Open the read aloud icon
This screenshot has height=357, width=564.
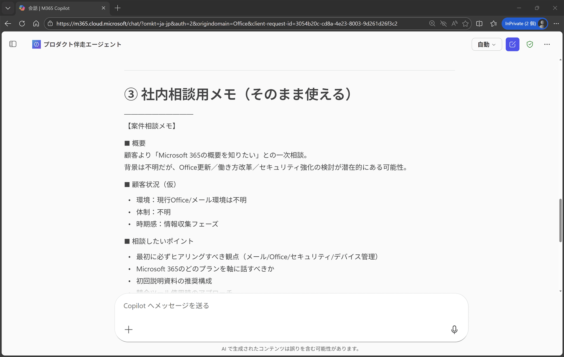click(x=455, y=23)
